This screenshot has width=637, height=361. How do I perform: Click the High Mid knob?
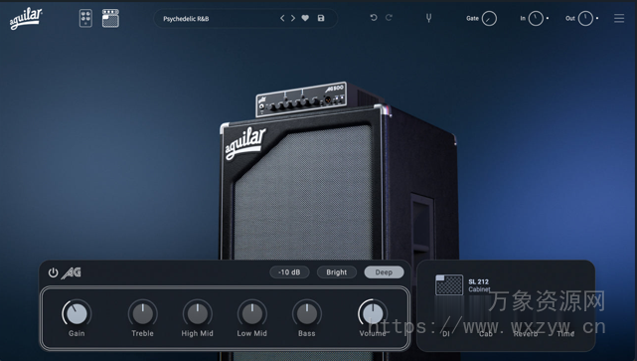pyautogui.click(x=198, y=313)
